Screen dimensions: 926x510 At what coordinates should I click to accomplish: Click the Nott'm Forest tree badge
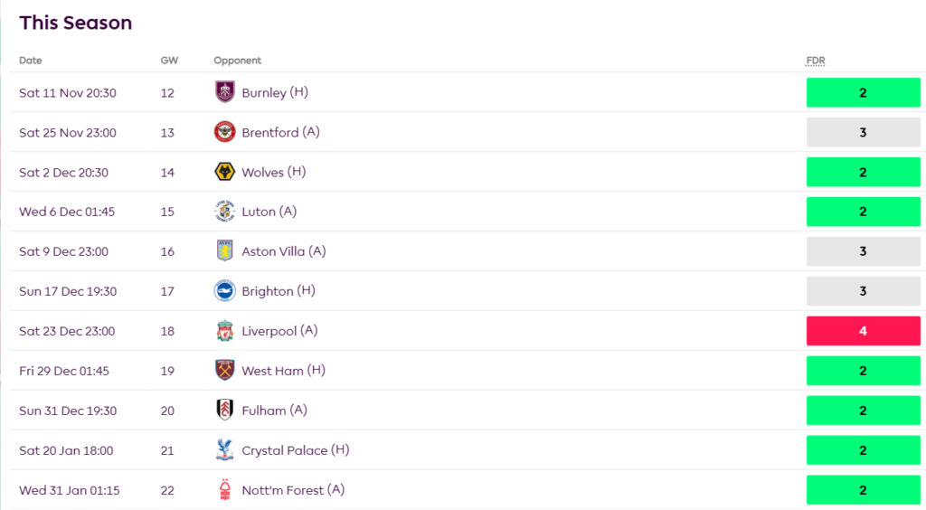pos(225,490)
